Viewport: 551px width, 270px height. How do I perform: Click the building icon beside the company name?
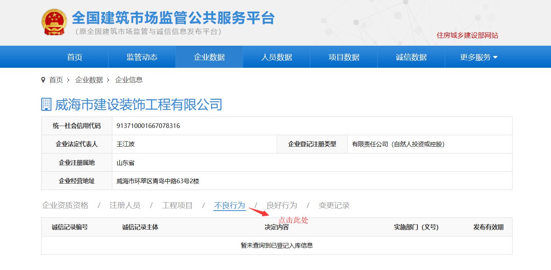tap(45, 104)
